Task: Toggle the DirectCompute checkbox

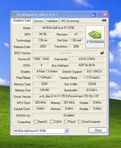Action: (80, 121)
